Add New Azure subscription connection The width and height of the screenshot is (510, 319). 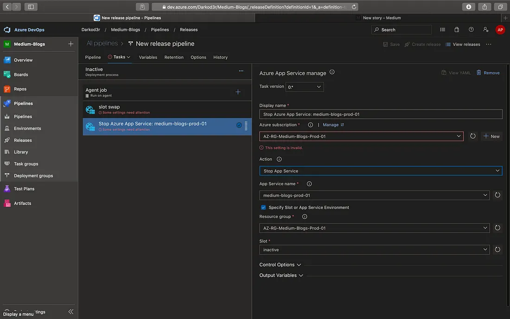click(x=491, y=136)
